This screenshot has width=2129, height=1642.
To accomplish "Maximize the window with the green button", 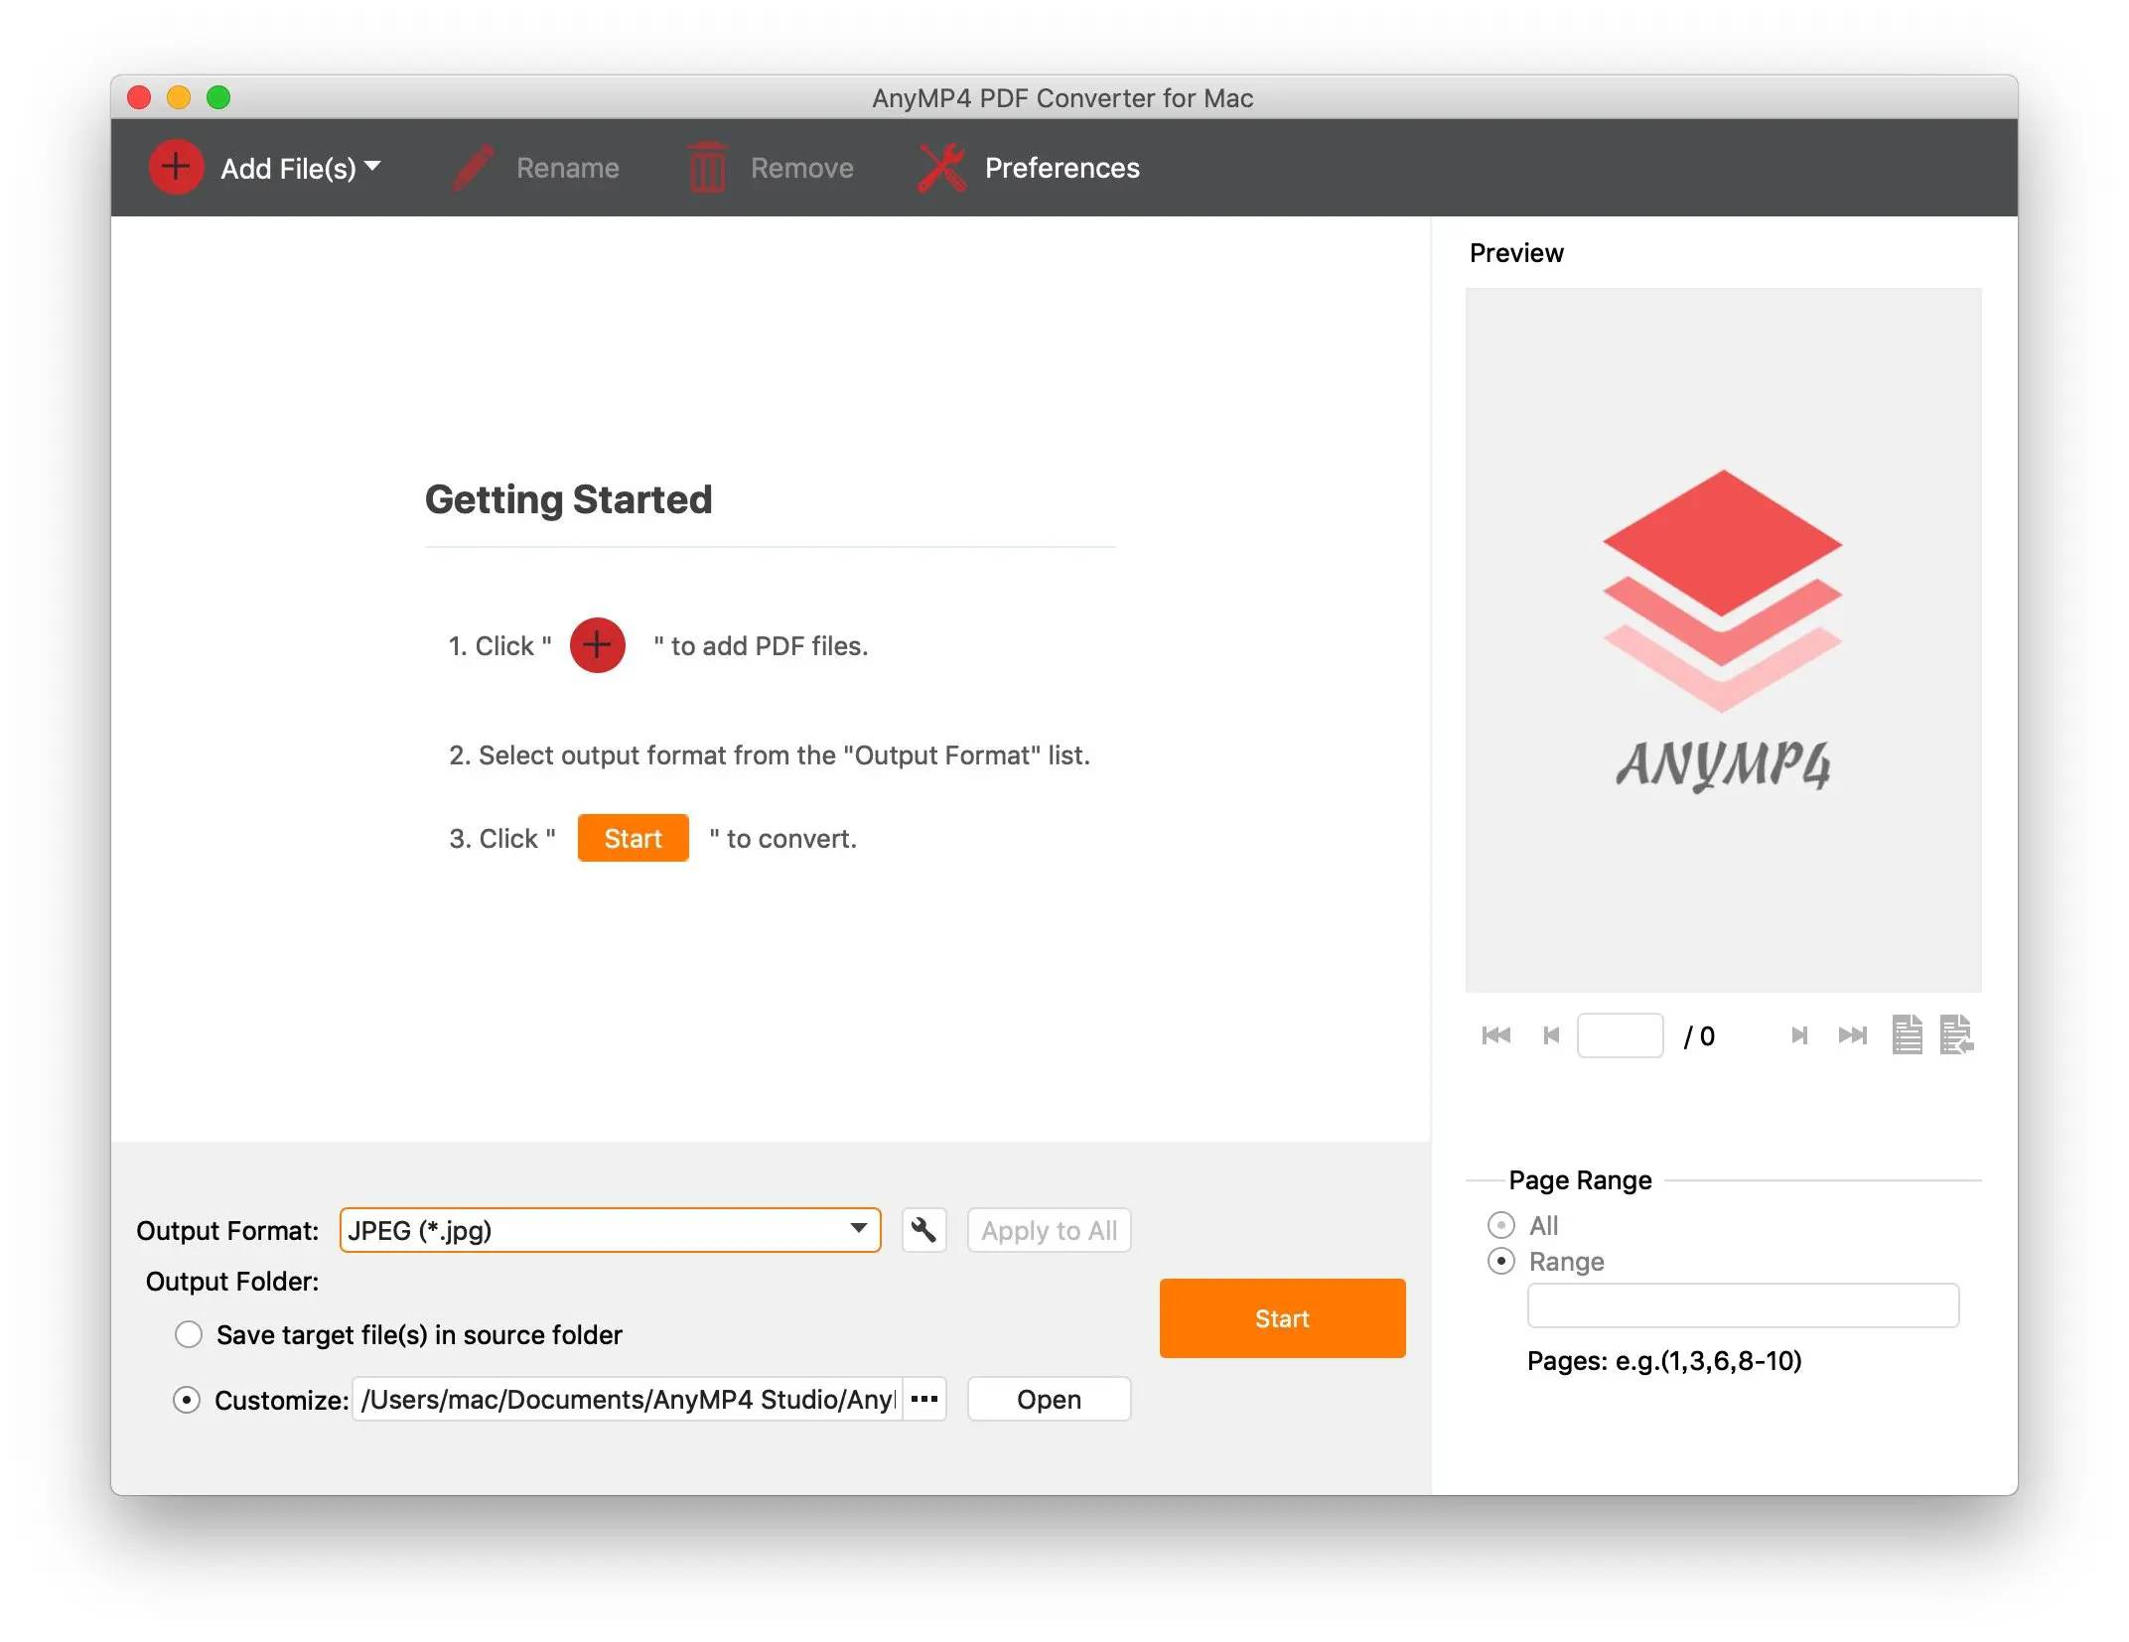I will (x=218, y=97).
